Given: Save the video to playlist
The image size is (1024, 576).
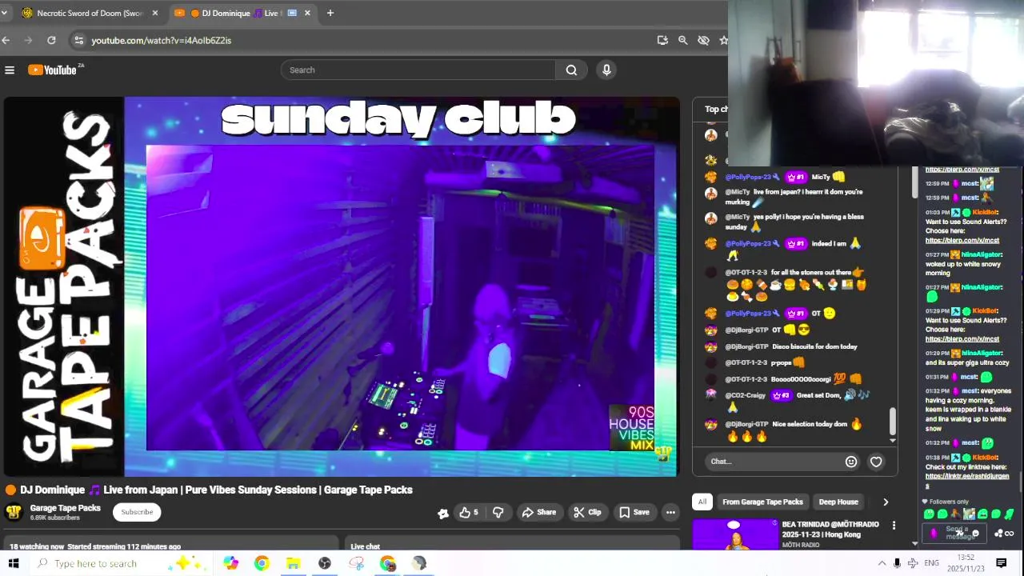Looking at the screenshot, I should (634, 512).
